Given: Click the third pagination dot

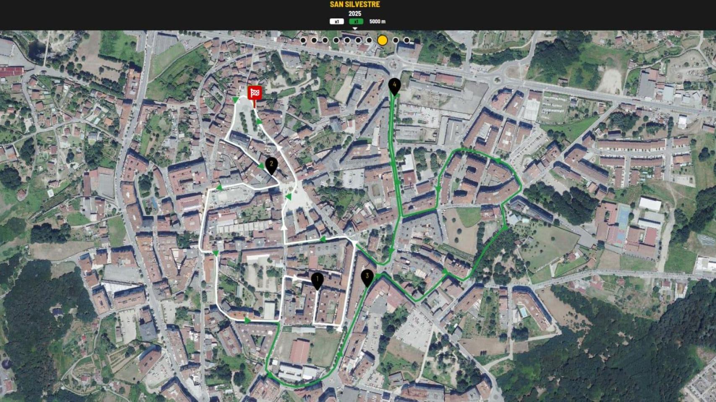Looking at the screenshot, I should [325, 41].
